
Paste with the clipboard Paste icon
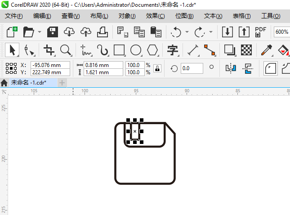coord(156,32)
